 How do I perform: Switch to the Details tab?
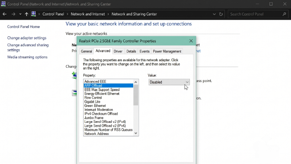131,51
